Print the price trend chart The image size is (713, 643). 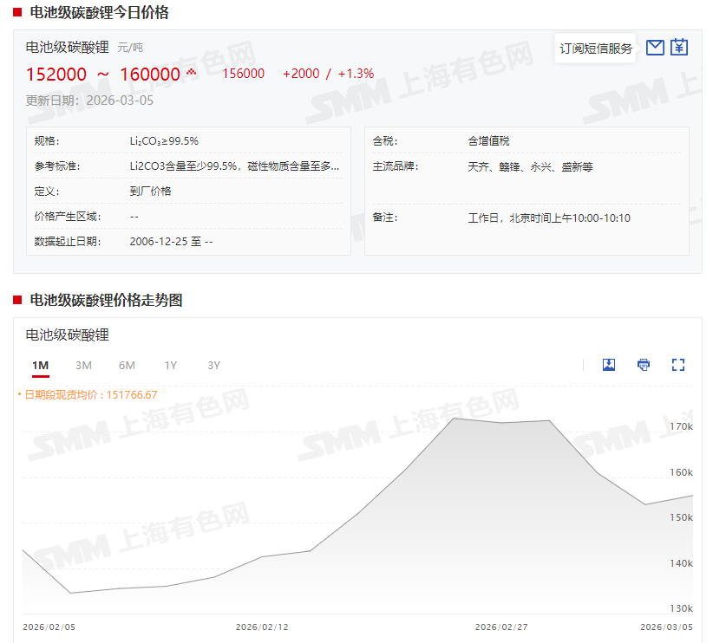tap(644, 365)
